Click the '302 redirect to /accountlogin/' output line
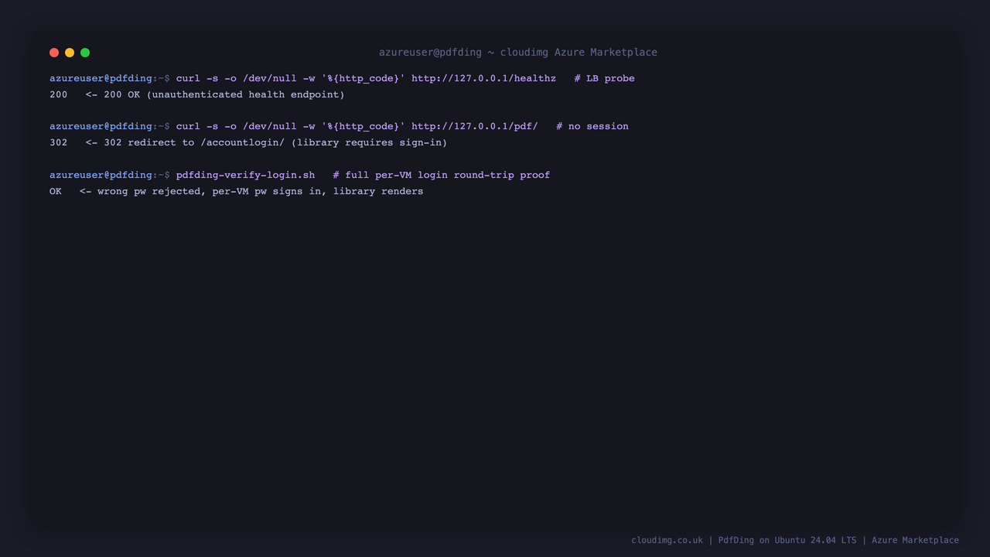Viewport: 990px width, 557px height. (x=248, y=142)
